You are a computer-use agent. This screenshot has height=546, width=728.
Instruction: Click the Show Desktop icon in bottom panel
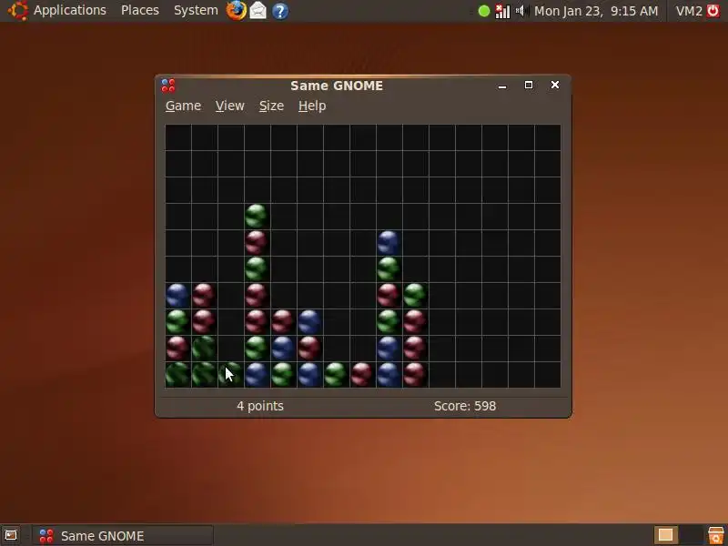pos(11,535)
